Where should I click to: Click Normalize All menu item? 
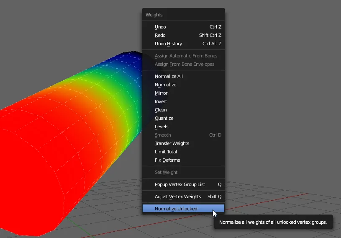coord(169,76)
